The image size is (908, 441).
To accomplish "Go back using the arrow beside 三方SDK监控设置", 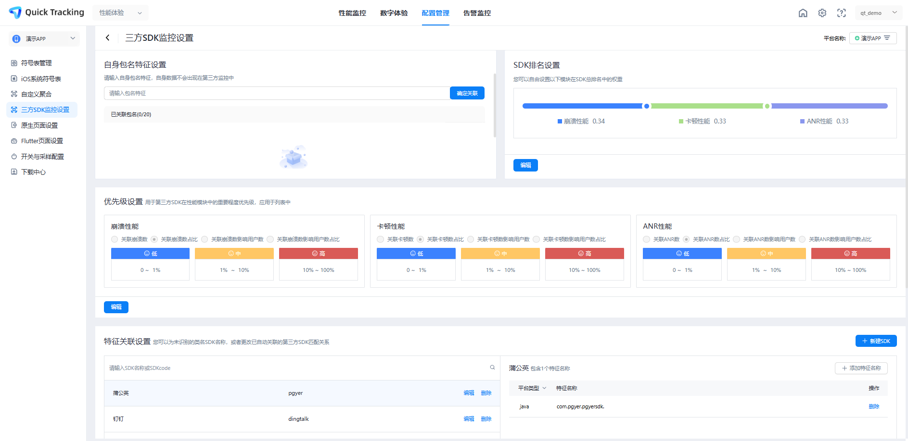I will coord(108,37).
